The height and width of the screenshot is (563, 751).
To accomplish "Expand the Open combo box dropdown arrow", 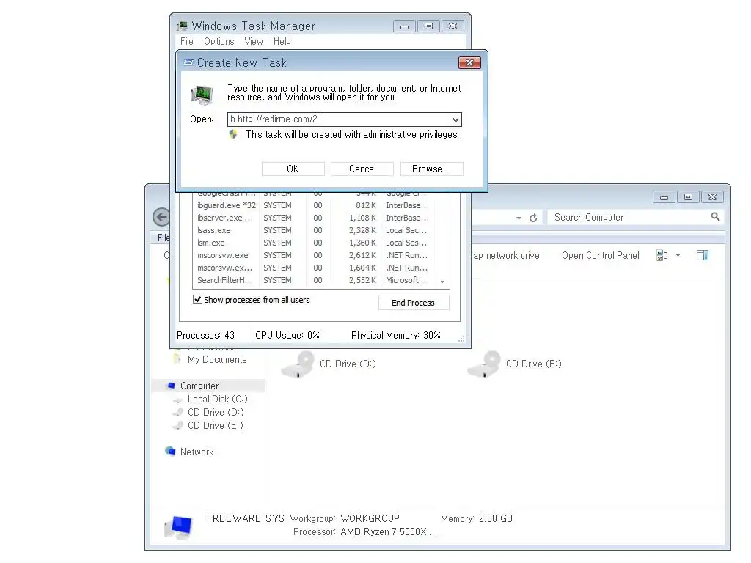I will tap(455, 119).
